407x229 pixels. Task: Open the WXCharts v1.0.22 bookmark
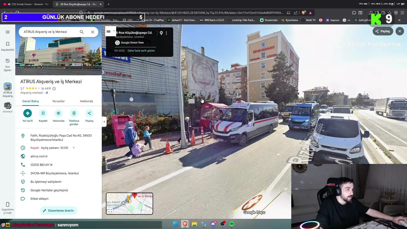pyautogui.click(x=212, y=20)
